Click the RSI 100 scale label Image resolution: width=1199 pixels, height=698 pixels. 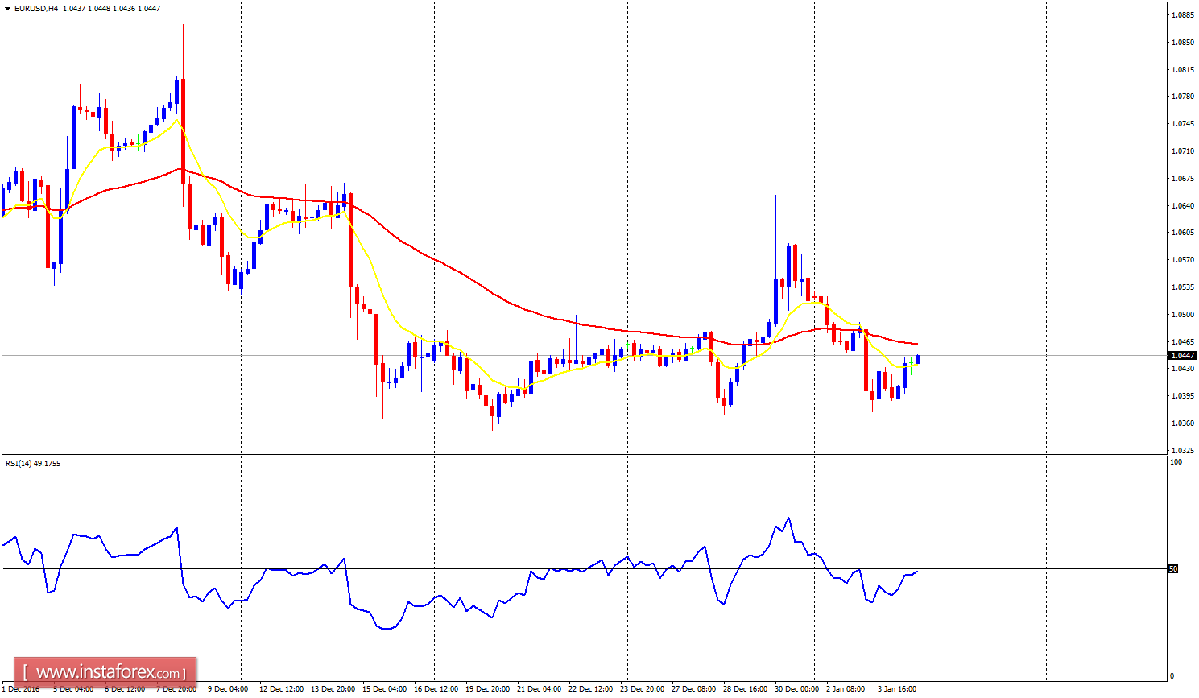[1177, 462]
